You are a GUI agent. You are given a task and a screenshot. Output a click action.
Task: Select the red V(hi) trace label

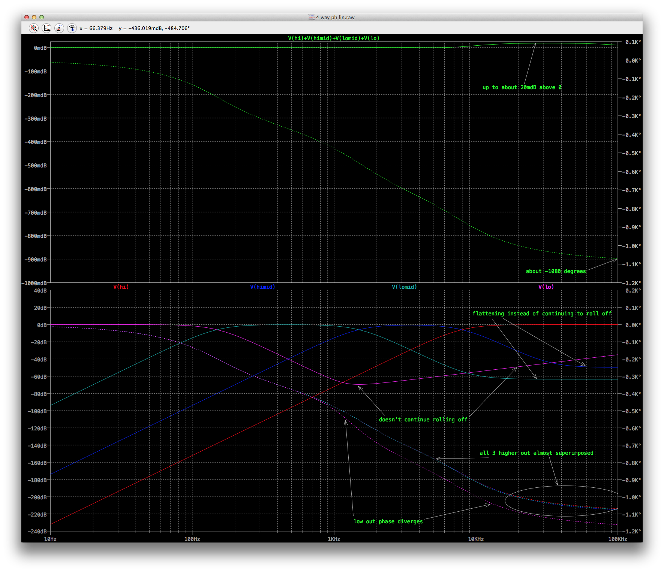pos(121,287)
